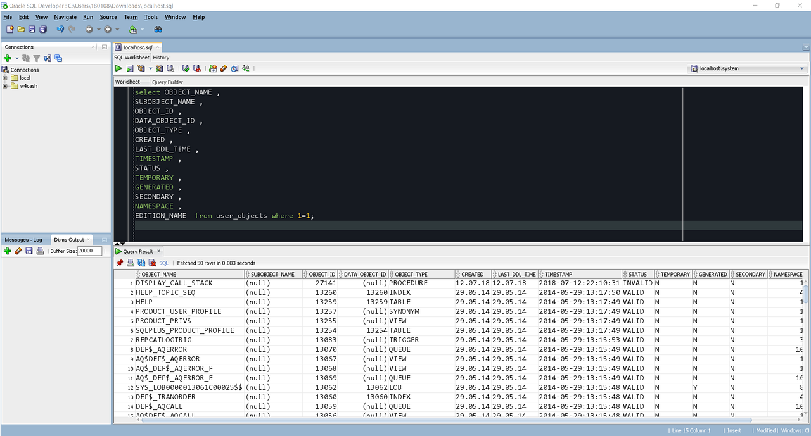Run the current SQL statement
Screen dimensions: 811x436
tap(118, 68)
